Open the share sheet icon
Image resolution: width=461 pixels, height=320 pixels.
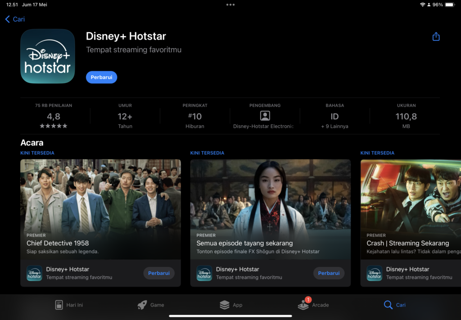coord(436,36)
